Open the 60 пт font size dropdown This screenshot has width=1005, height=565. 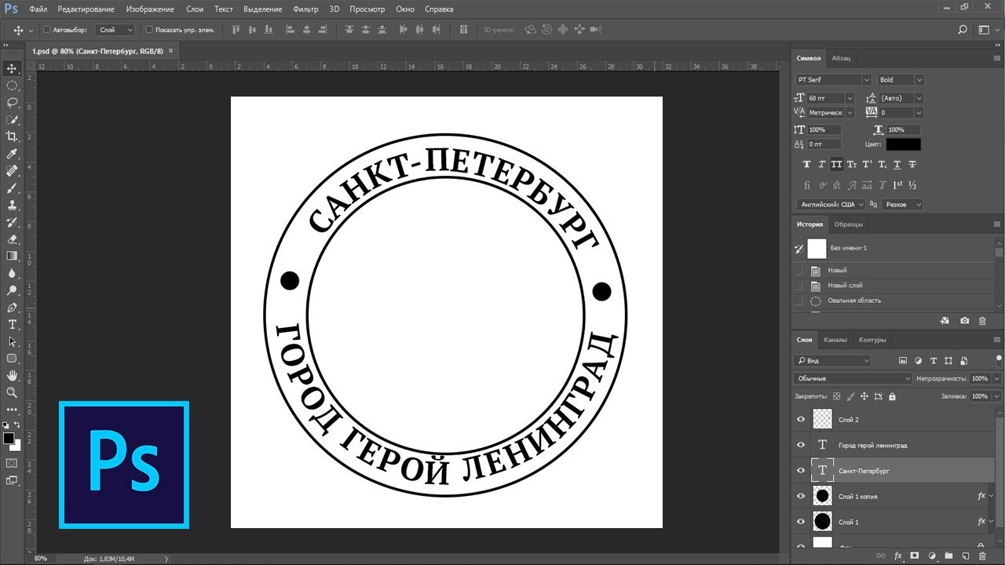tap(850, 98)
